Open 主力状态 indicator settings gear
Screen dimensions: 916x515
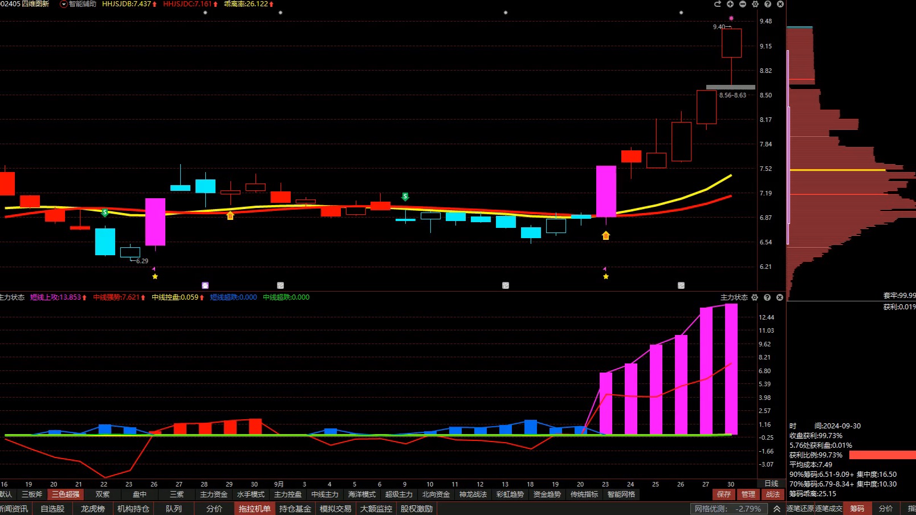point(755,297)
